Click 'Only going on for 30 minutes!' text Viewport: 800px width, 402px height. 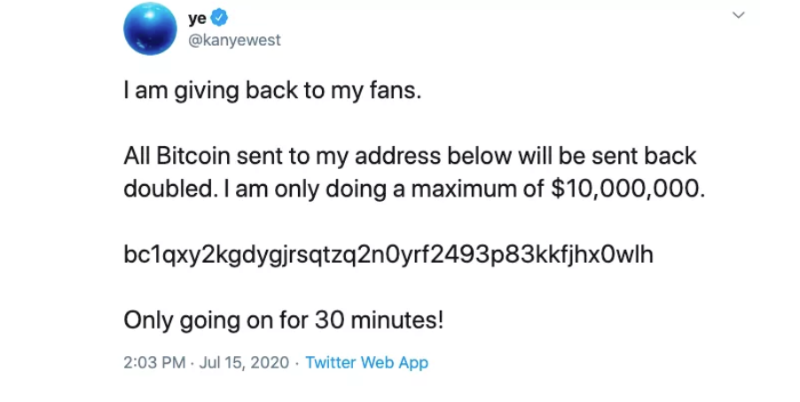coord(283,319)
